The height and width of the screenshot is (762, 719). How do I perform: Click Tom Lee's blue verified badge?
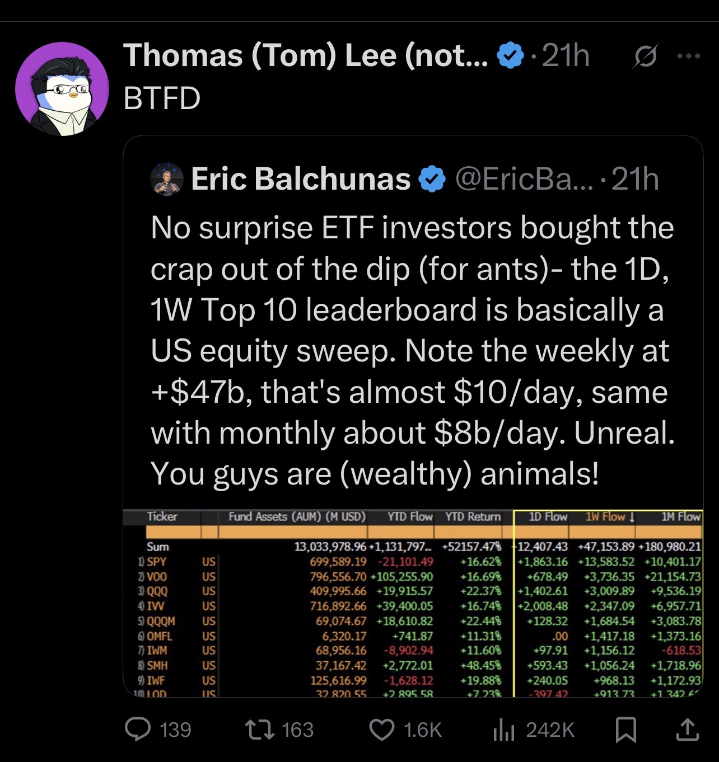tap(509, 55)
